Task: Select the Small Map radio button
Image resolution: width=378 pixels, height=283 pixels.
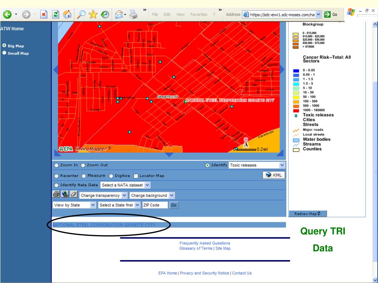Action: (x=4, y=53)
